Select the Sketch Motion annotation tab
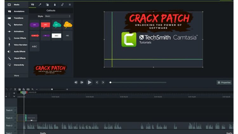This screenshot has height=134, width=238. coord(62,5)
